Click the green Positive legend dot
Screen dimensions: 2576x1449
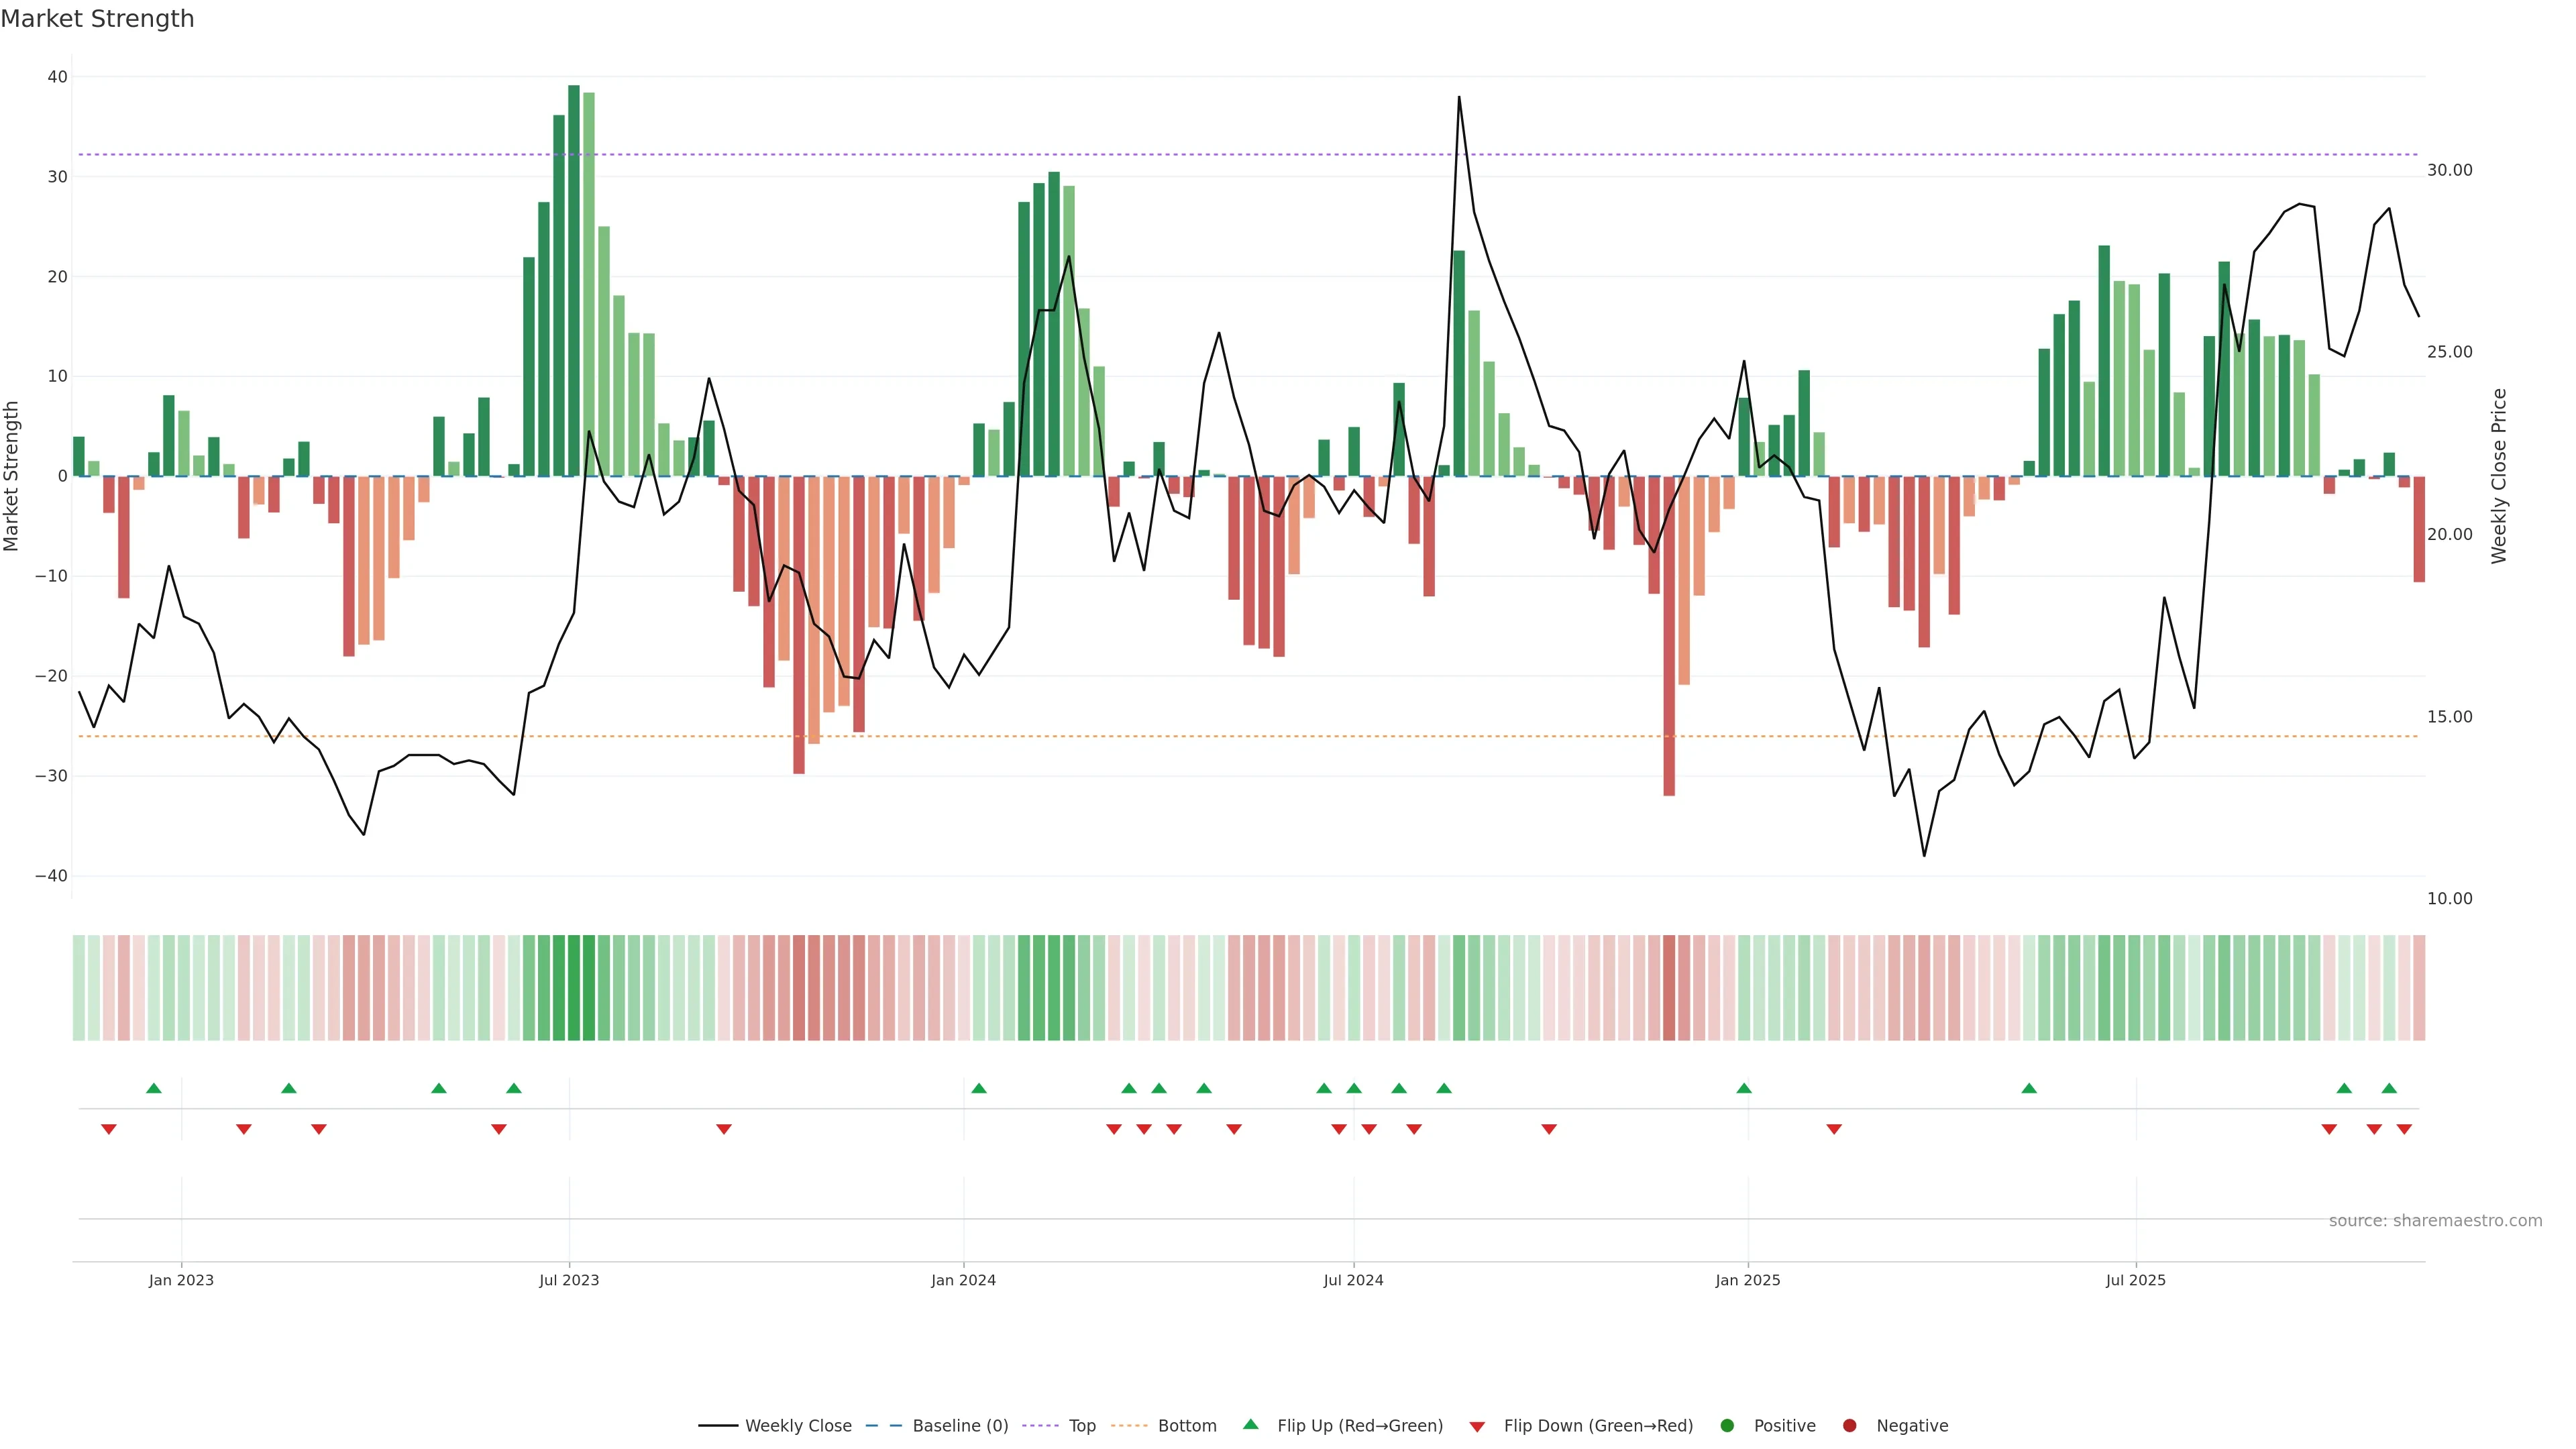1727,1426
